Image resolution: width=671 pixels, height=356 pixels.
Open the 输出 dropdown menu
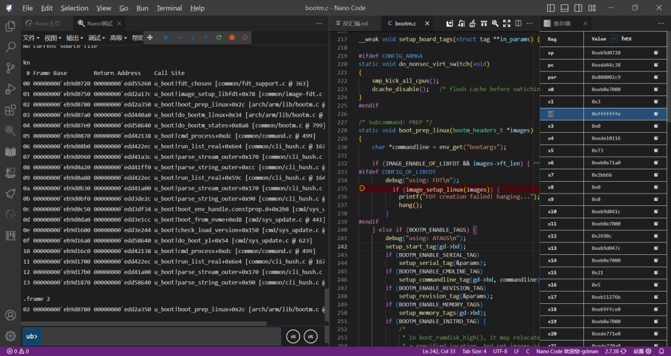(x=75, y=38)
